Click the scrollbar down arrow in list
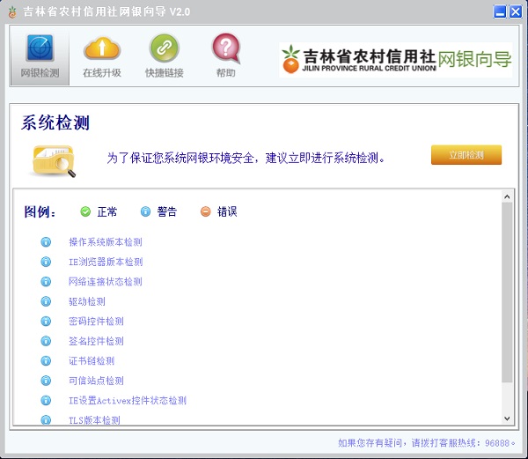 (507, 418)
